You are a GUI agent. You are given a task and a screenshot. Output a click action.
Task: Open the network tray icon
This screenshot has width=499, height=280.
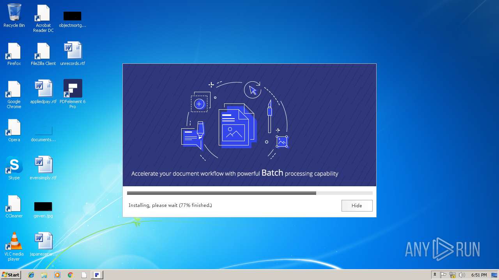(453, 275)
